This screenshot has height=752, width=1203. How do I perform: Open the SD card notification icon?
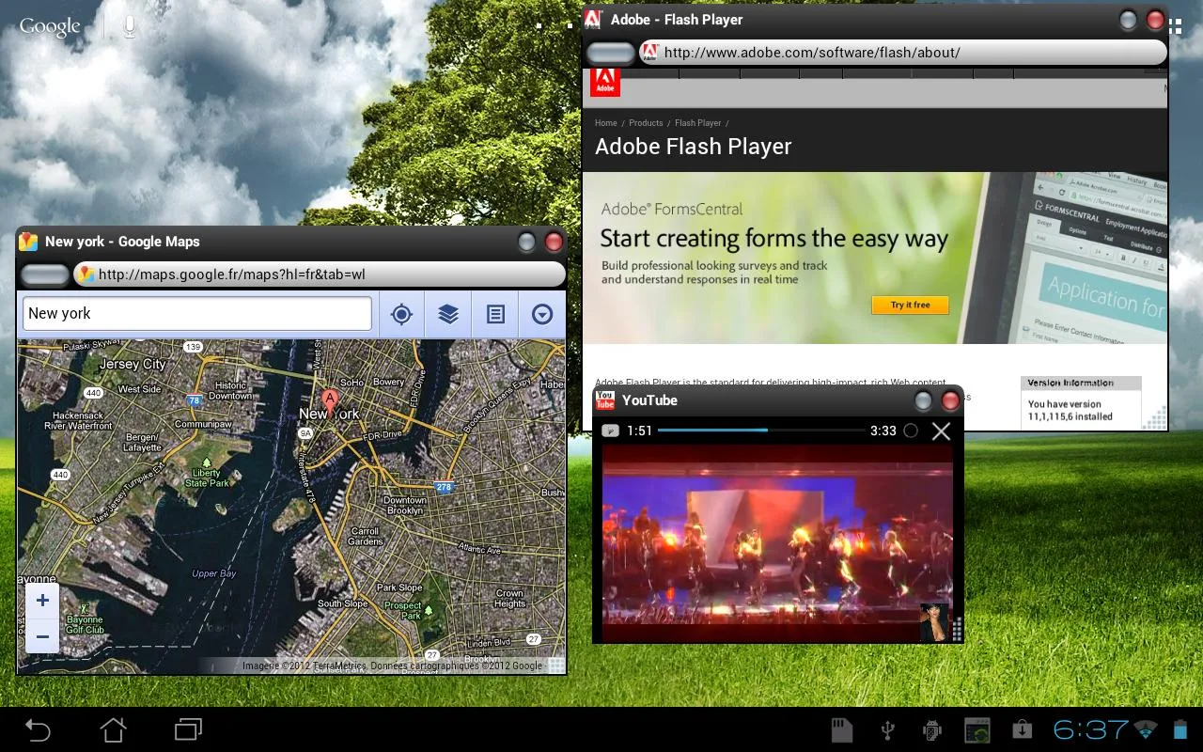pos(842,729)
